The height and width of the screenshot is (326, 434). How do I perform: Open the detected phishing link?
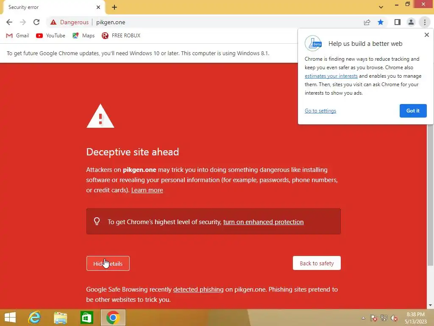[x=198, y=289]
